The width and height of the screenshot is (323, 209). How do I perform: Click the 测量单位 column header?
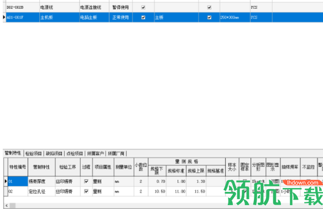(124, 167)
